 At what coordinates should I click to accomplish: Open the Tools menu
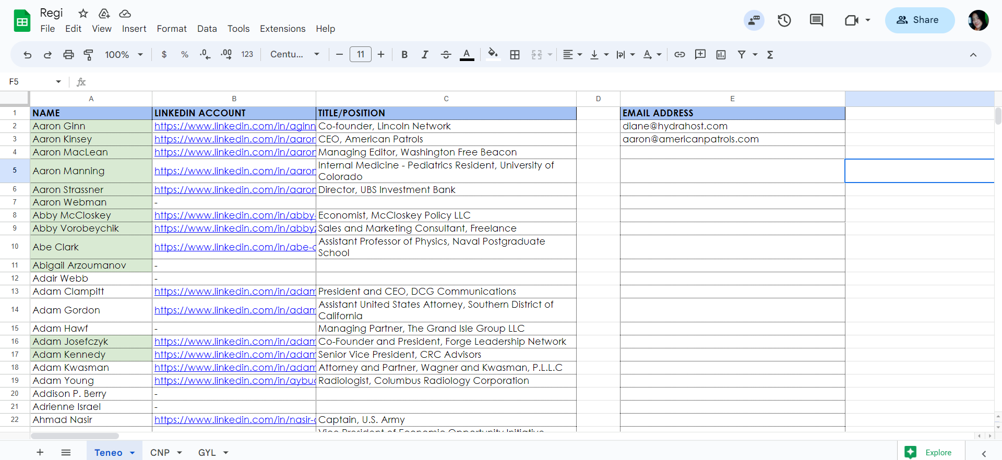tap(238, 29)
